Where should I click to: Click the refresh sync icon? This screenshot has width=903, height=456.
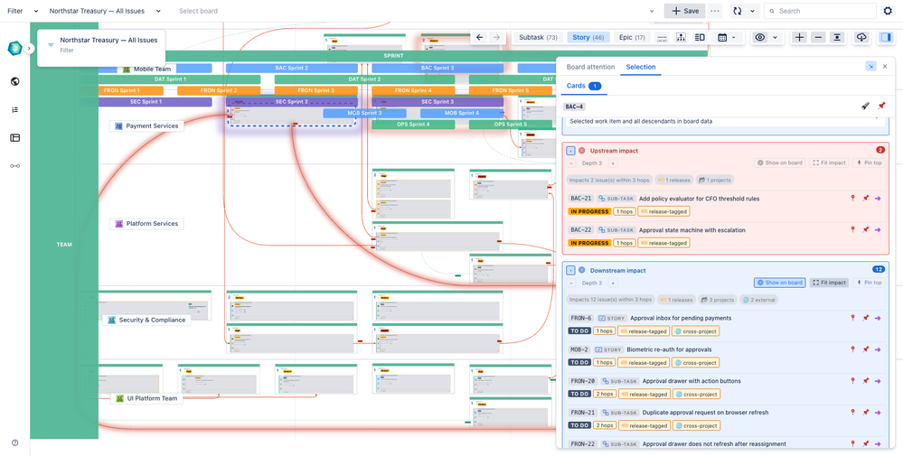tap(737, 11)
